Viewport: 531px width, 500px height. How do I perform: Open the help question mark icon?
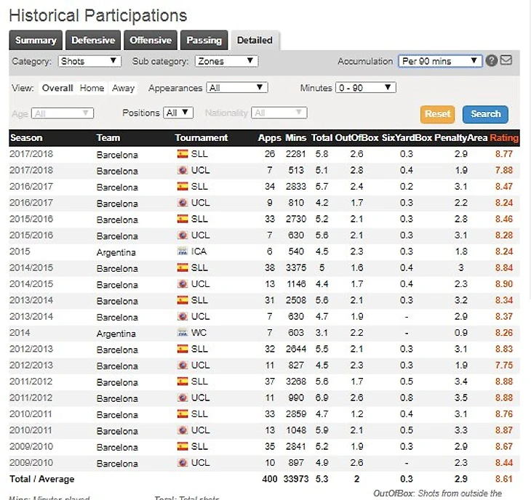(492, 60)
